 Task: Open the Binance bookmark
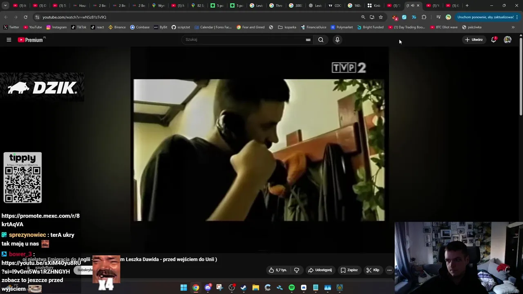tap(117, 27)
